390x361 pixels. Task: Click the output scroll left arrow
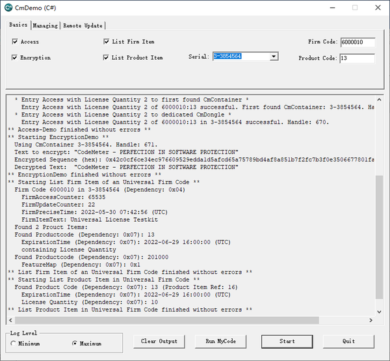tap(10, 320)
